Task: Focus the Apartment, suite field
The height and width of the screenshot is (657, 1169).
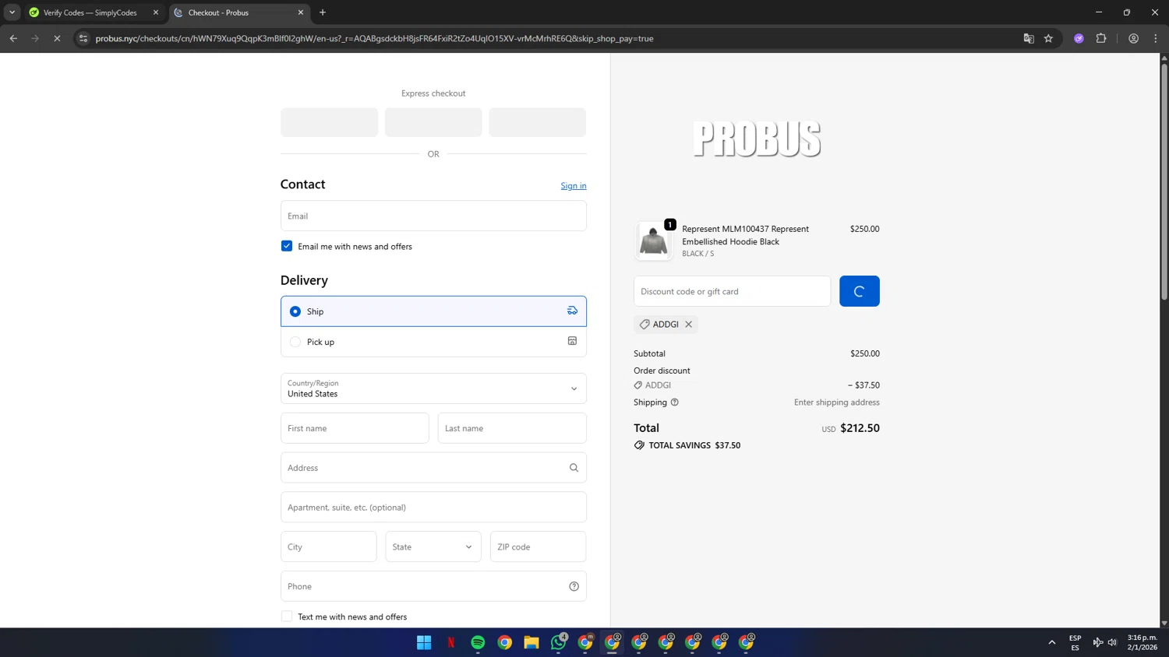Action: coord(433,507)
